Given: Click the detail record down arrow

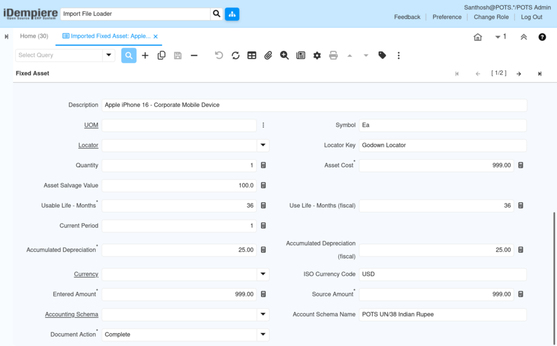Looking at the screenshot, I should pyautogui.click(x=366, y=55).
